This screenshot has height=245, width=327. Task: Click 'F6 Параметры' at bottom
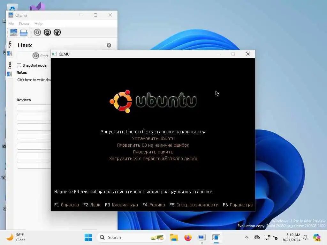point(238,205)
